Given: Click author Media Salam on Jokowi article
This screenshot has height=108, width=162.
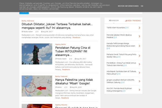Looking at the screenshot, I should click(28, 32).
